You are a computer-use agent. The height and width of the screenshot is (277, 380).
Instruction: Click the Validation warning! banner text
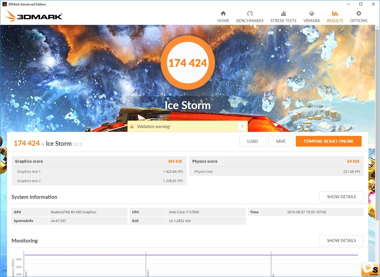coord(154,127)
